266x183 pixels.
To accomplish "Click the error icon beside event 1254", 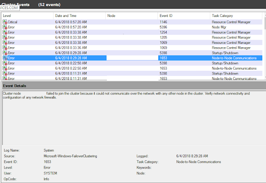I will [5, 32].
